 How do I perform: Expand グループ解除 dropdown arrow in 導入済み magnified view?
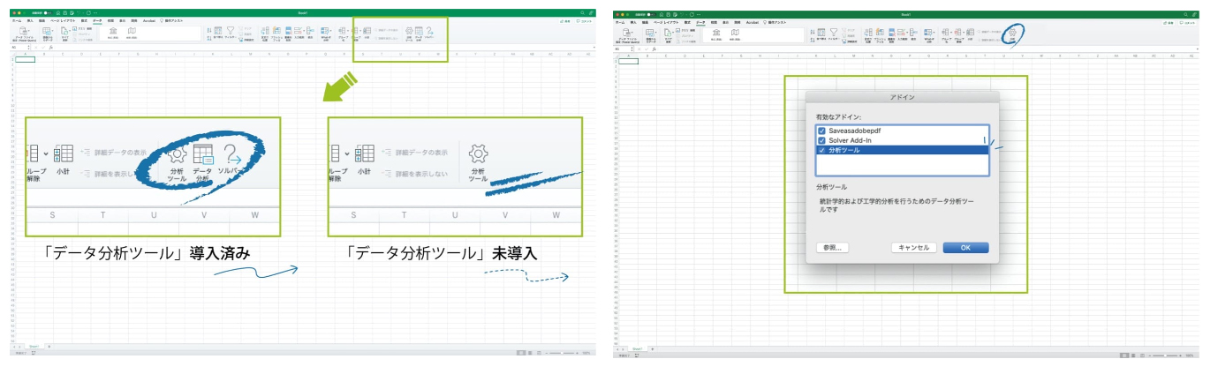click(46, 153)
